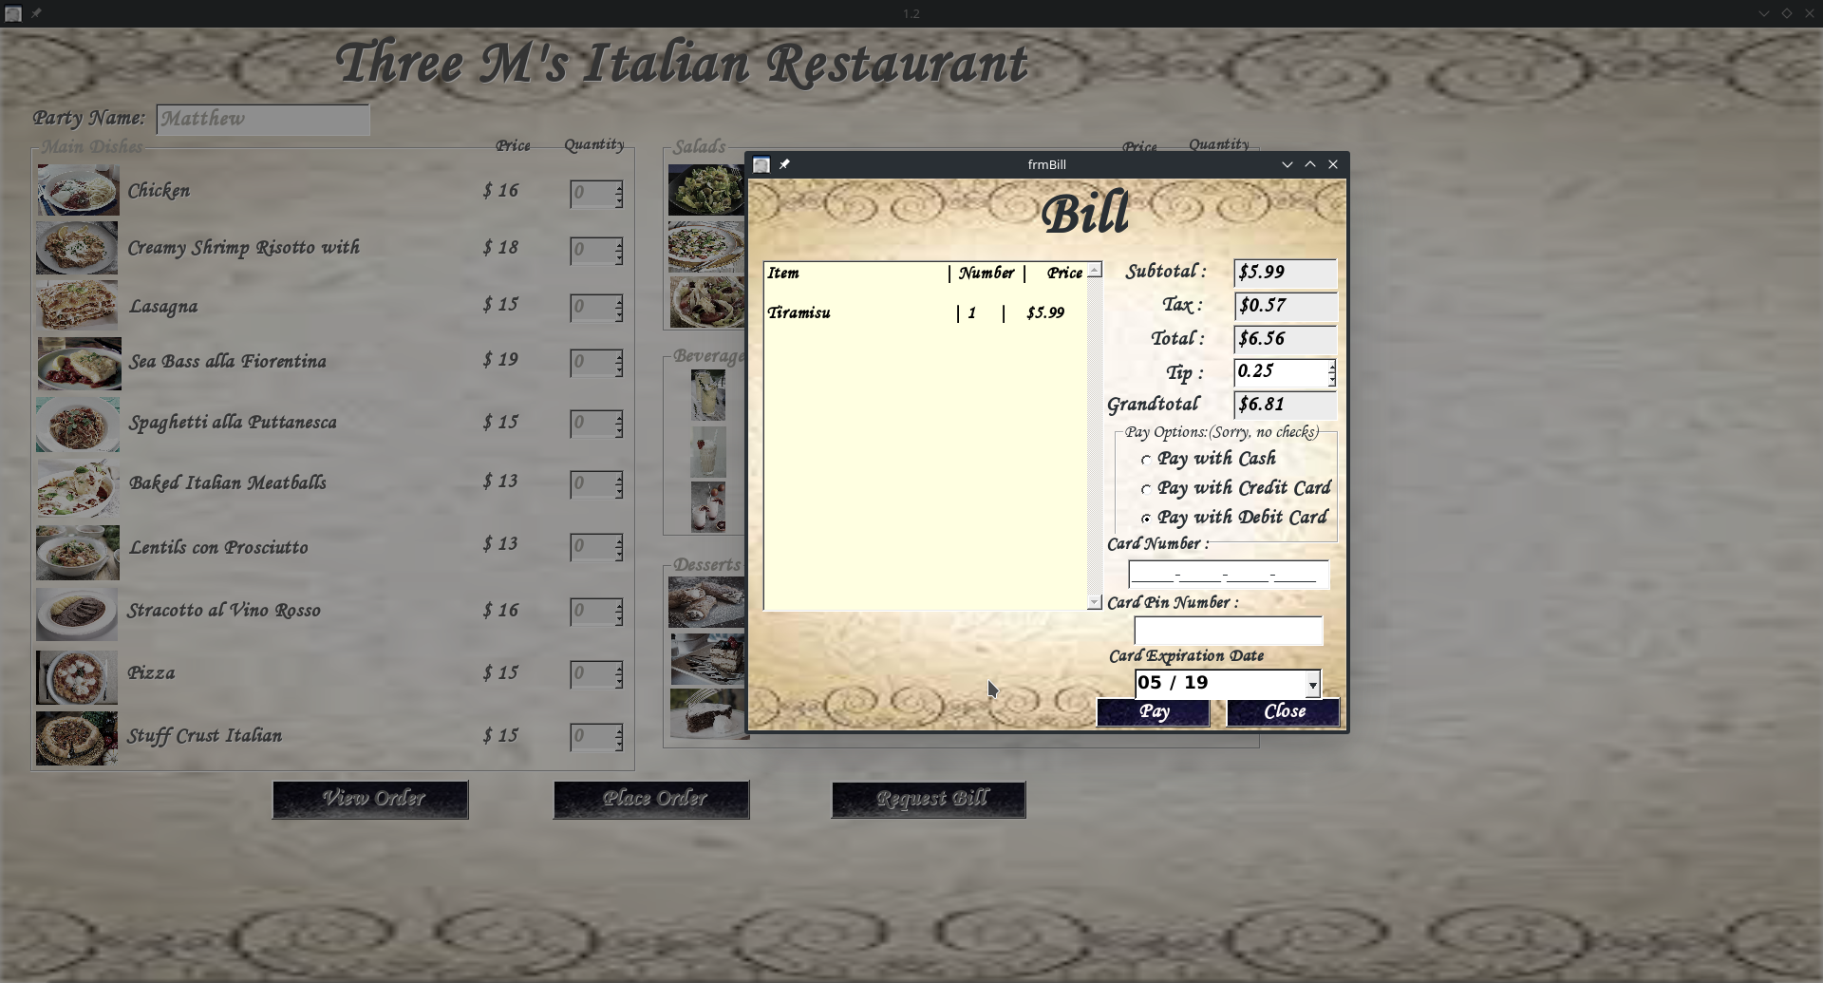1823x983 pixels.
Task: Adjust the Tip amount spinner
Action: 1332,372
